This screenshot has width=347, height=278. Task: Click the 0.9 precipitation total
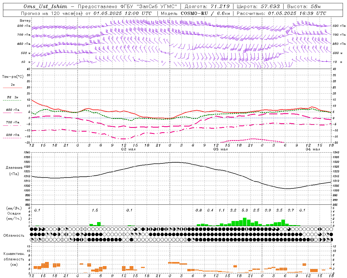pyautogui.click(x=268, y=210)
